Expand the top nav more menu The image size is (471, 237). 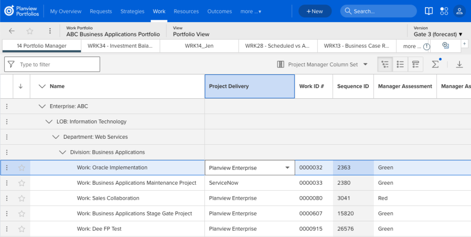point(251,11)
